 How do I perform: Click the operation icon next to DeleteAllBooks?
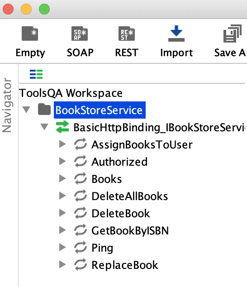81,196
